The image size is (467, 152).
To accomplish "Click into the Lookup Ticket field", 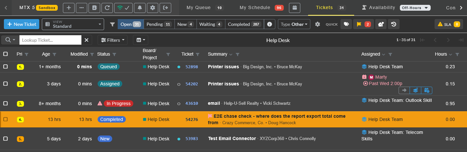I will [50, 40].
